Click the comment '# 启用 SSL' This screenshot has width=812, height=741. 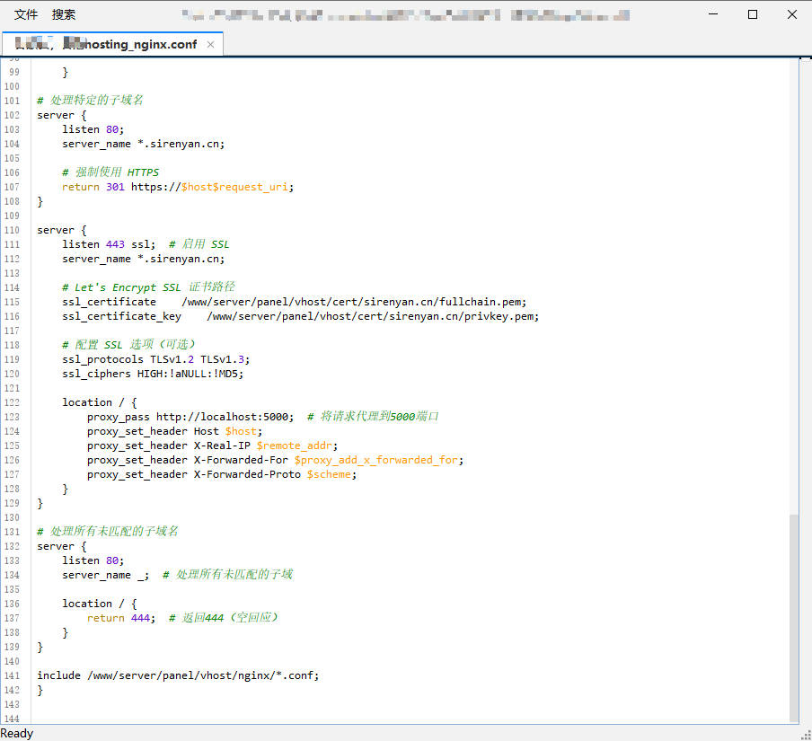tap(199, 244)
